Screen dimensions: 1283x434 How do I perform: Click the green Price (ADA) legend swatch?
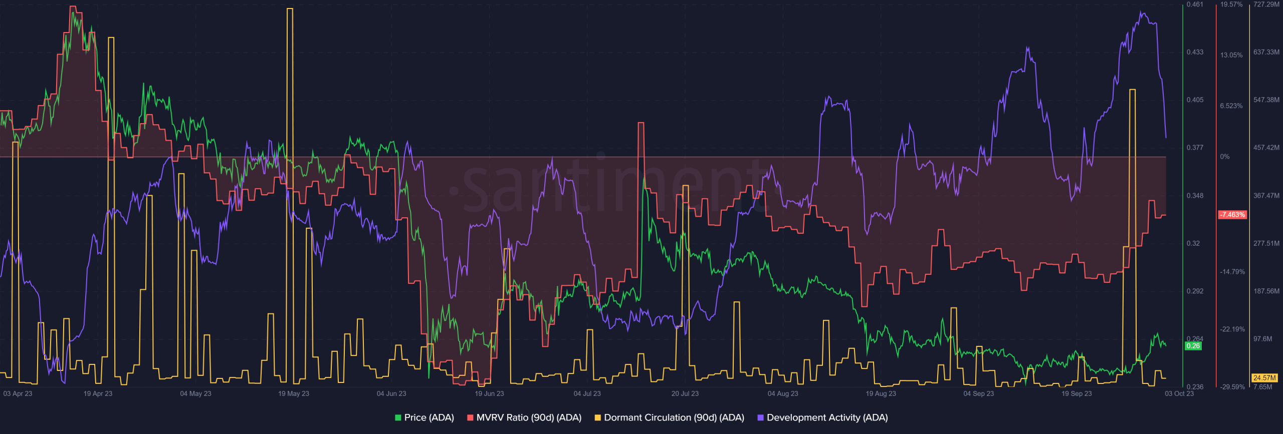tap(398, 417)
